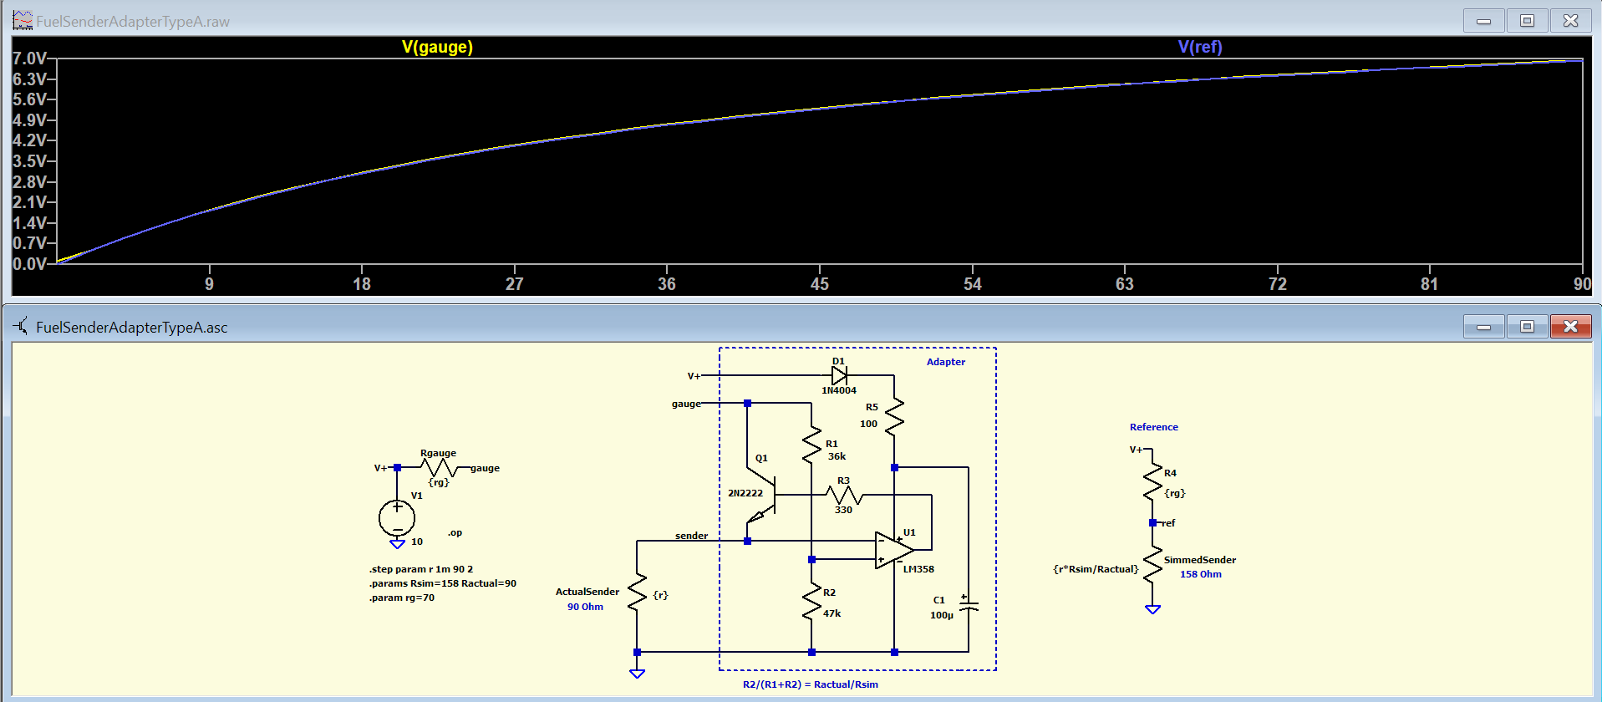Click the 90 x-axis tick label
The height and width of the screenshot is (702, 1602).
click(1582, 284)
